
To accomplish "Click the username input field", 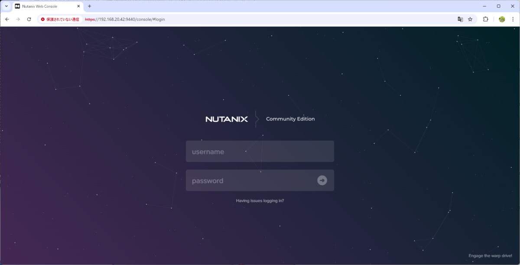I will tap(260, 152).
